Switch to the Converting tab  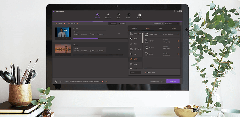pyautogui.click(x=113, y=24)
